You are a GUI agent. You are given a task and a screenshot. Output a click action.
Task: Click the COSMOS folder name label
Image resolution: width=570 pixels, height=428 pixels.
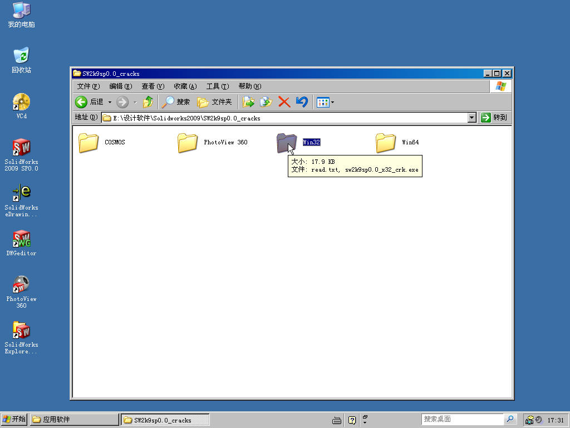pos(115,142)
